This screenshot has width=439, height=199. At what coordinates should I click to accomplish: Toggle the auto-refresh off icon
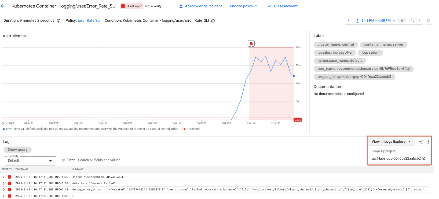click(429, 21)
